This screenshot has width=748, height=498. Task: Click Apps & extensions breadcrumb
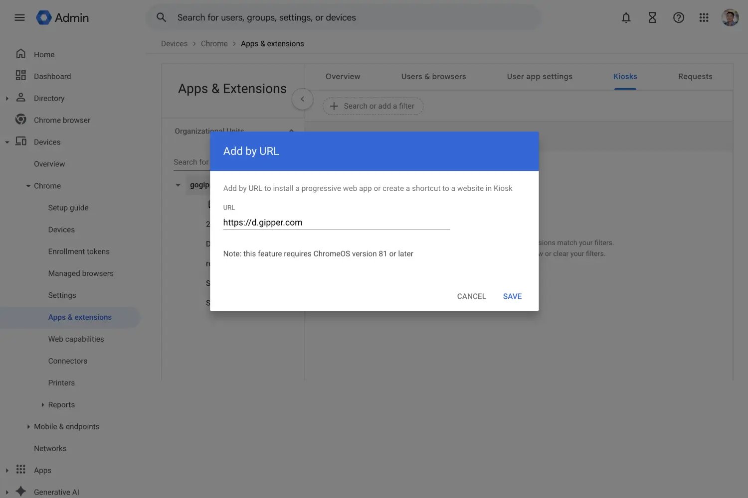[x=272, y=44]
